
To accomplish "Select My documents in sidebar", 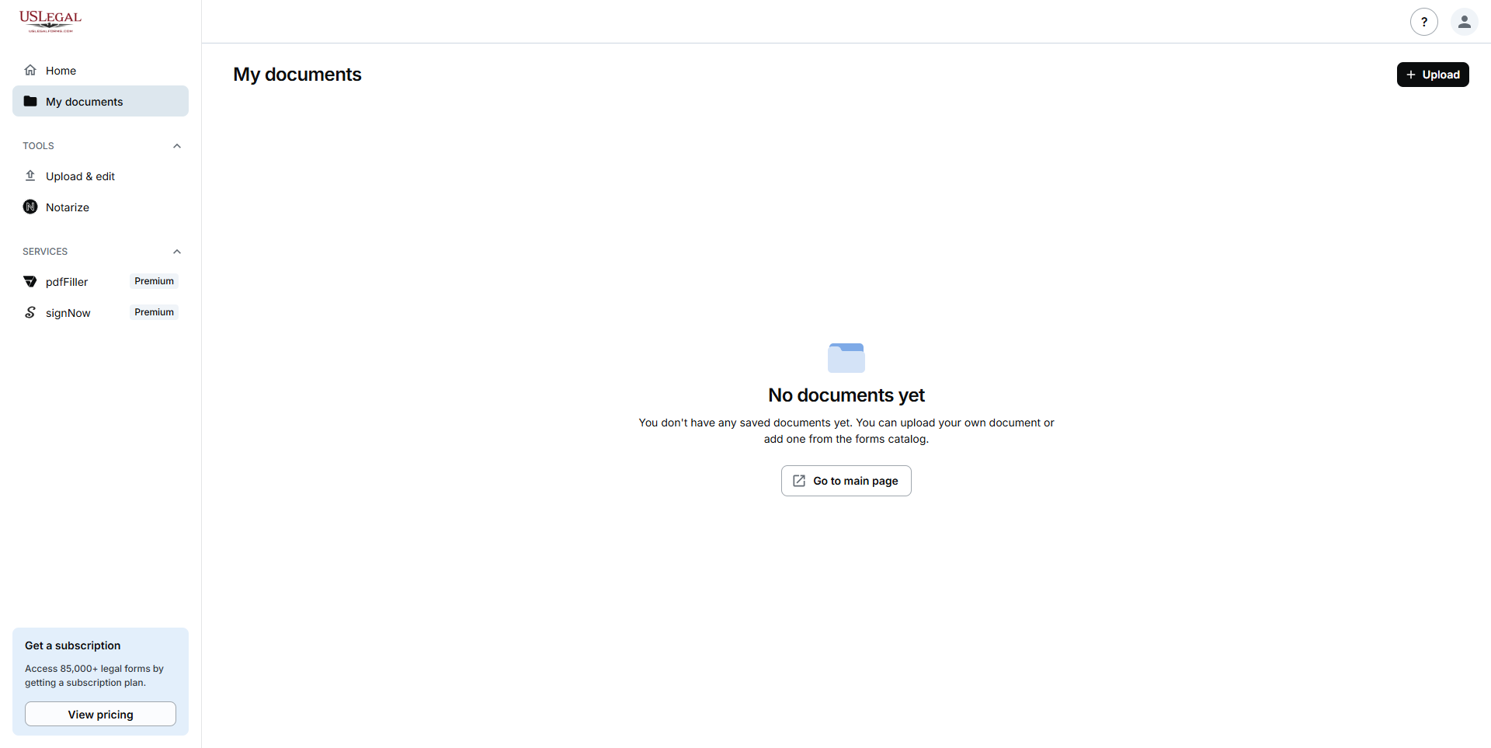I will 84,102.
